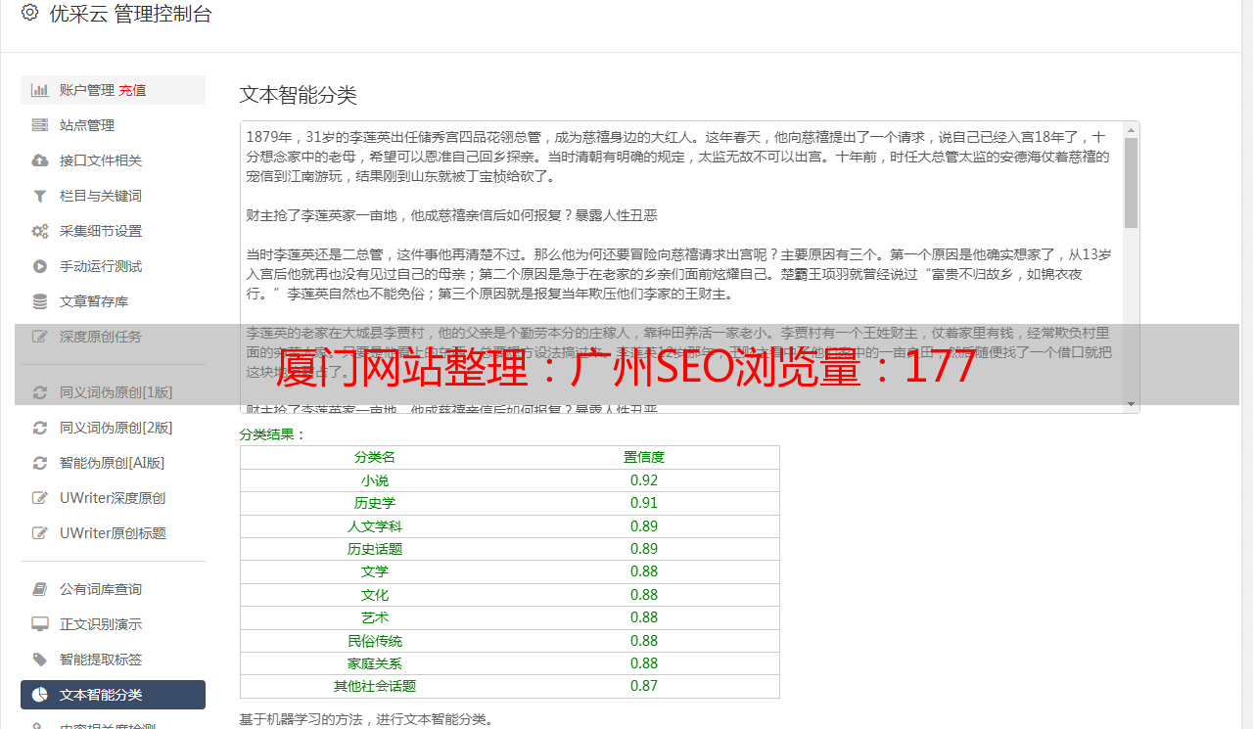
Task: Click the bar chart icon for 账户管理
Action: point(40,90)
